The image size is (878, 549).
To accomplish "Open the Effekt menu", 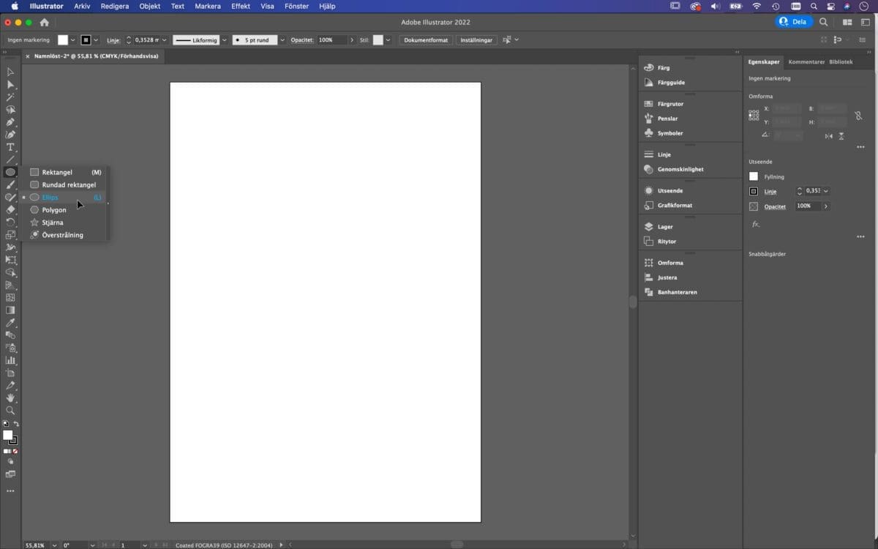I will [241, 6].
